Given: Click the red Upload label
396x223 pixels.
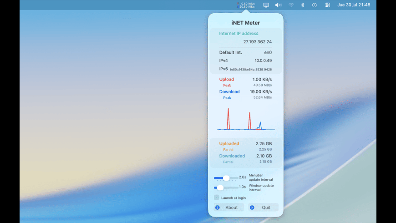Looking at the screenshot, I should 227,79.
